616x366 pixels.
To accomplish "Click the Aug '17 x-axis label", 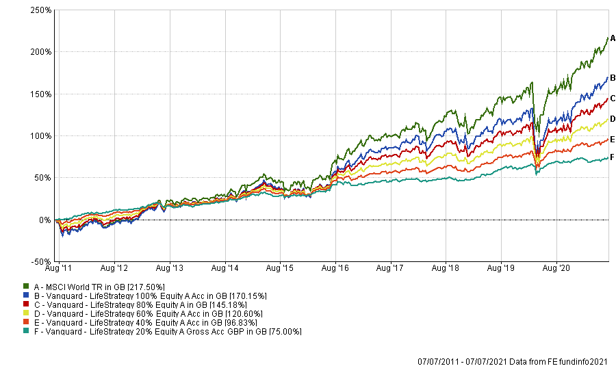I will point(389,268).
